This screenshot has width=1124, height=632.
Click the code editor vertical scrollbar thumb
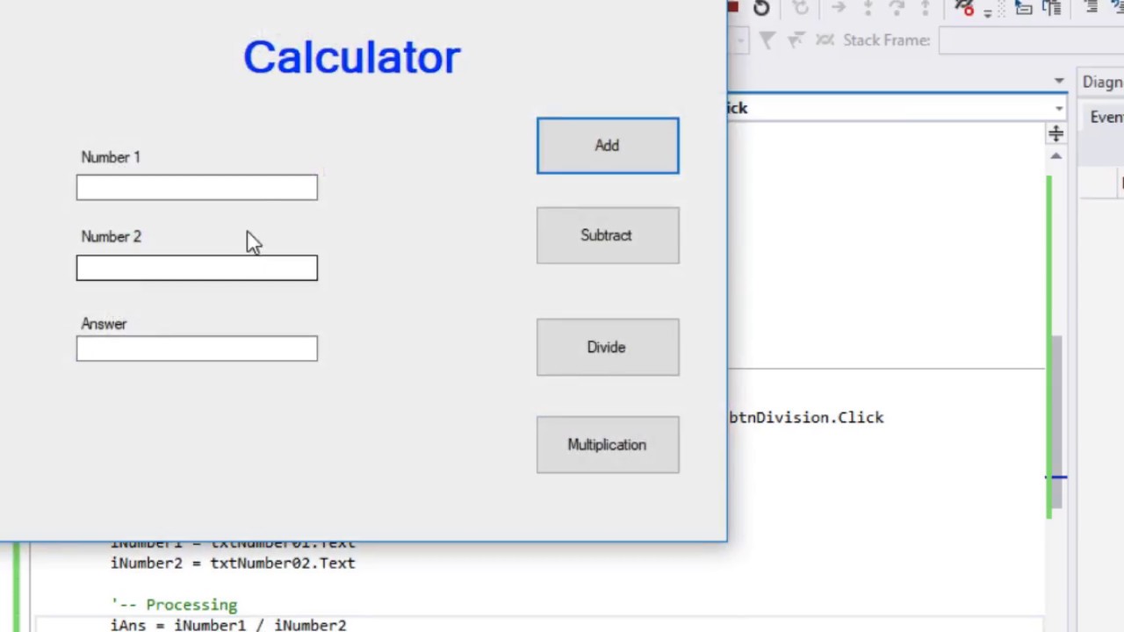1057,421
